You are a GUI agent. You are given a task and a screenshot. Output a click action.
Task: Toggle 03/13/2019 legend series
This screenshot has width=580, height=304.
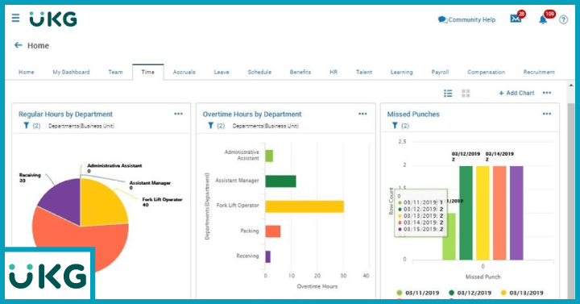point(522,293)
